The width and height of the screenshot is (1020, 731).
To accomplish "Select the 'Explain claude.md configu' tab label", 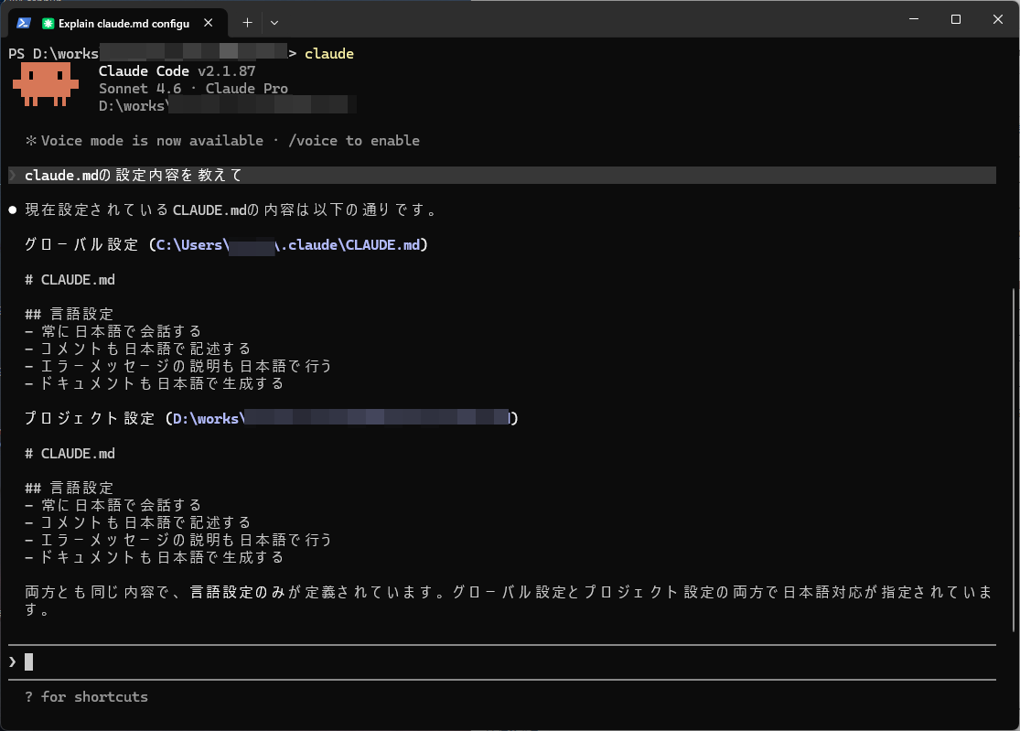I will (123, 23).
